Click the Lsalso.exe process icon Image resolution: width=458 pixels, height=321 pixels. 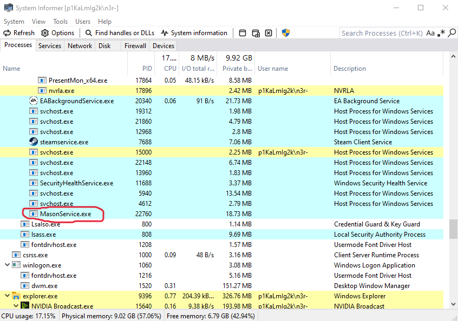(x=25, y=224)
